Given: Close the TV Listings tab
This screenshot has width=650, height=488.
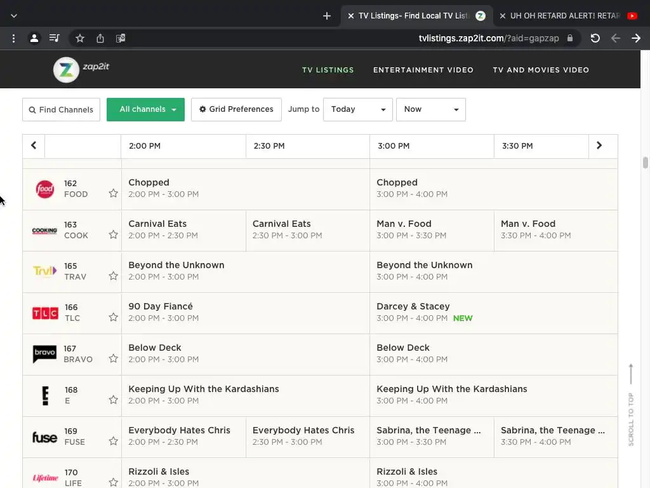Looking at the screenshot, I should pyautogui.click(x=350, y=16).
